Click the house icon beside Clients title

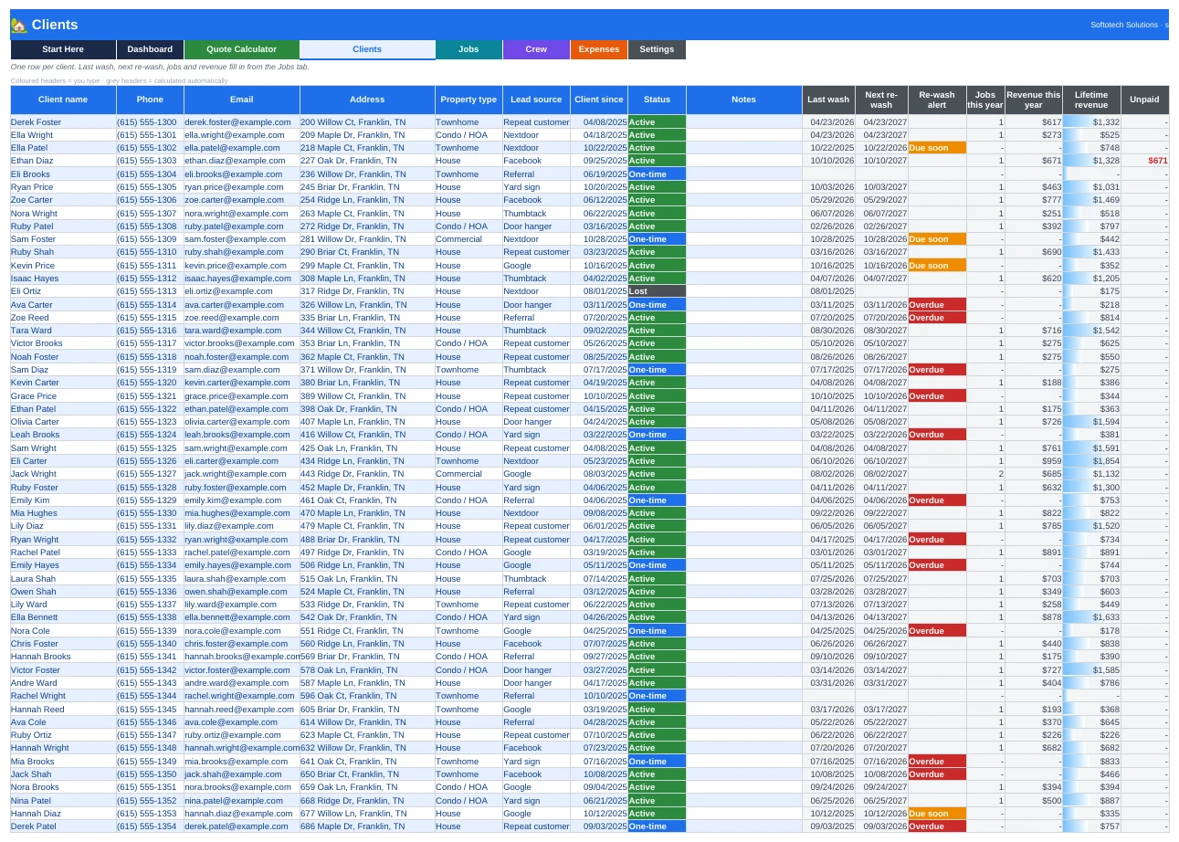pyautogui.click(x=18, y=25)
